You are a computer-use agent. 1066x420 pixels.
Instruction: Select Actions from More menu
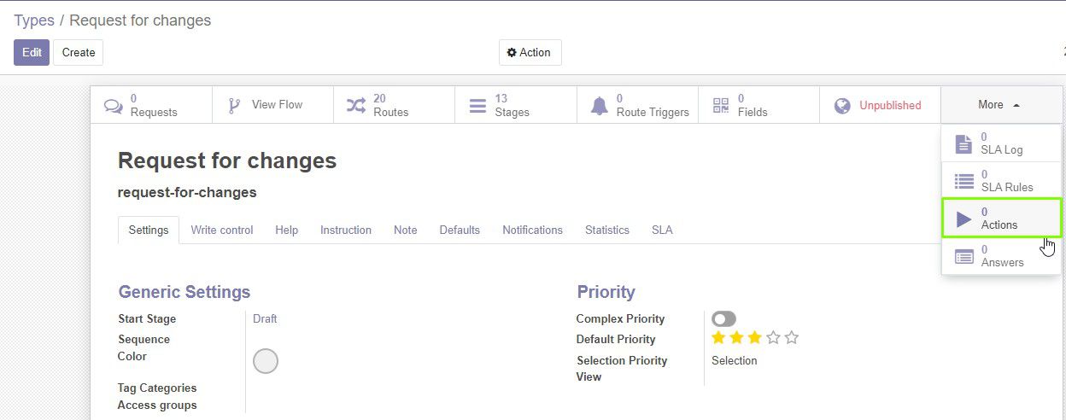1001,219
